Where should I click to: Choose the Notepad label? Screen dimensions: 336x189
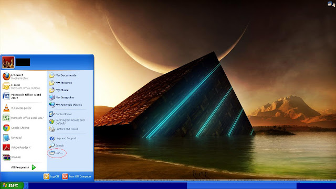[16, 138]
